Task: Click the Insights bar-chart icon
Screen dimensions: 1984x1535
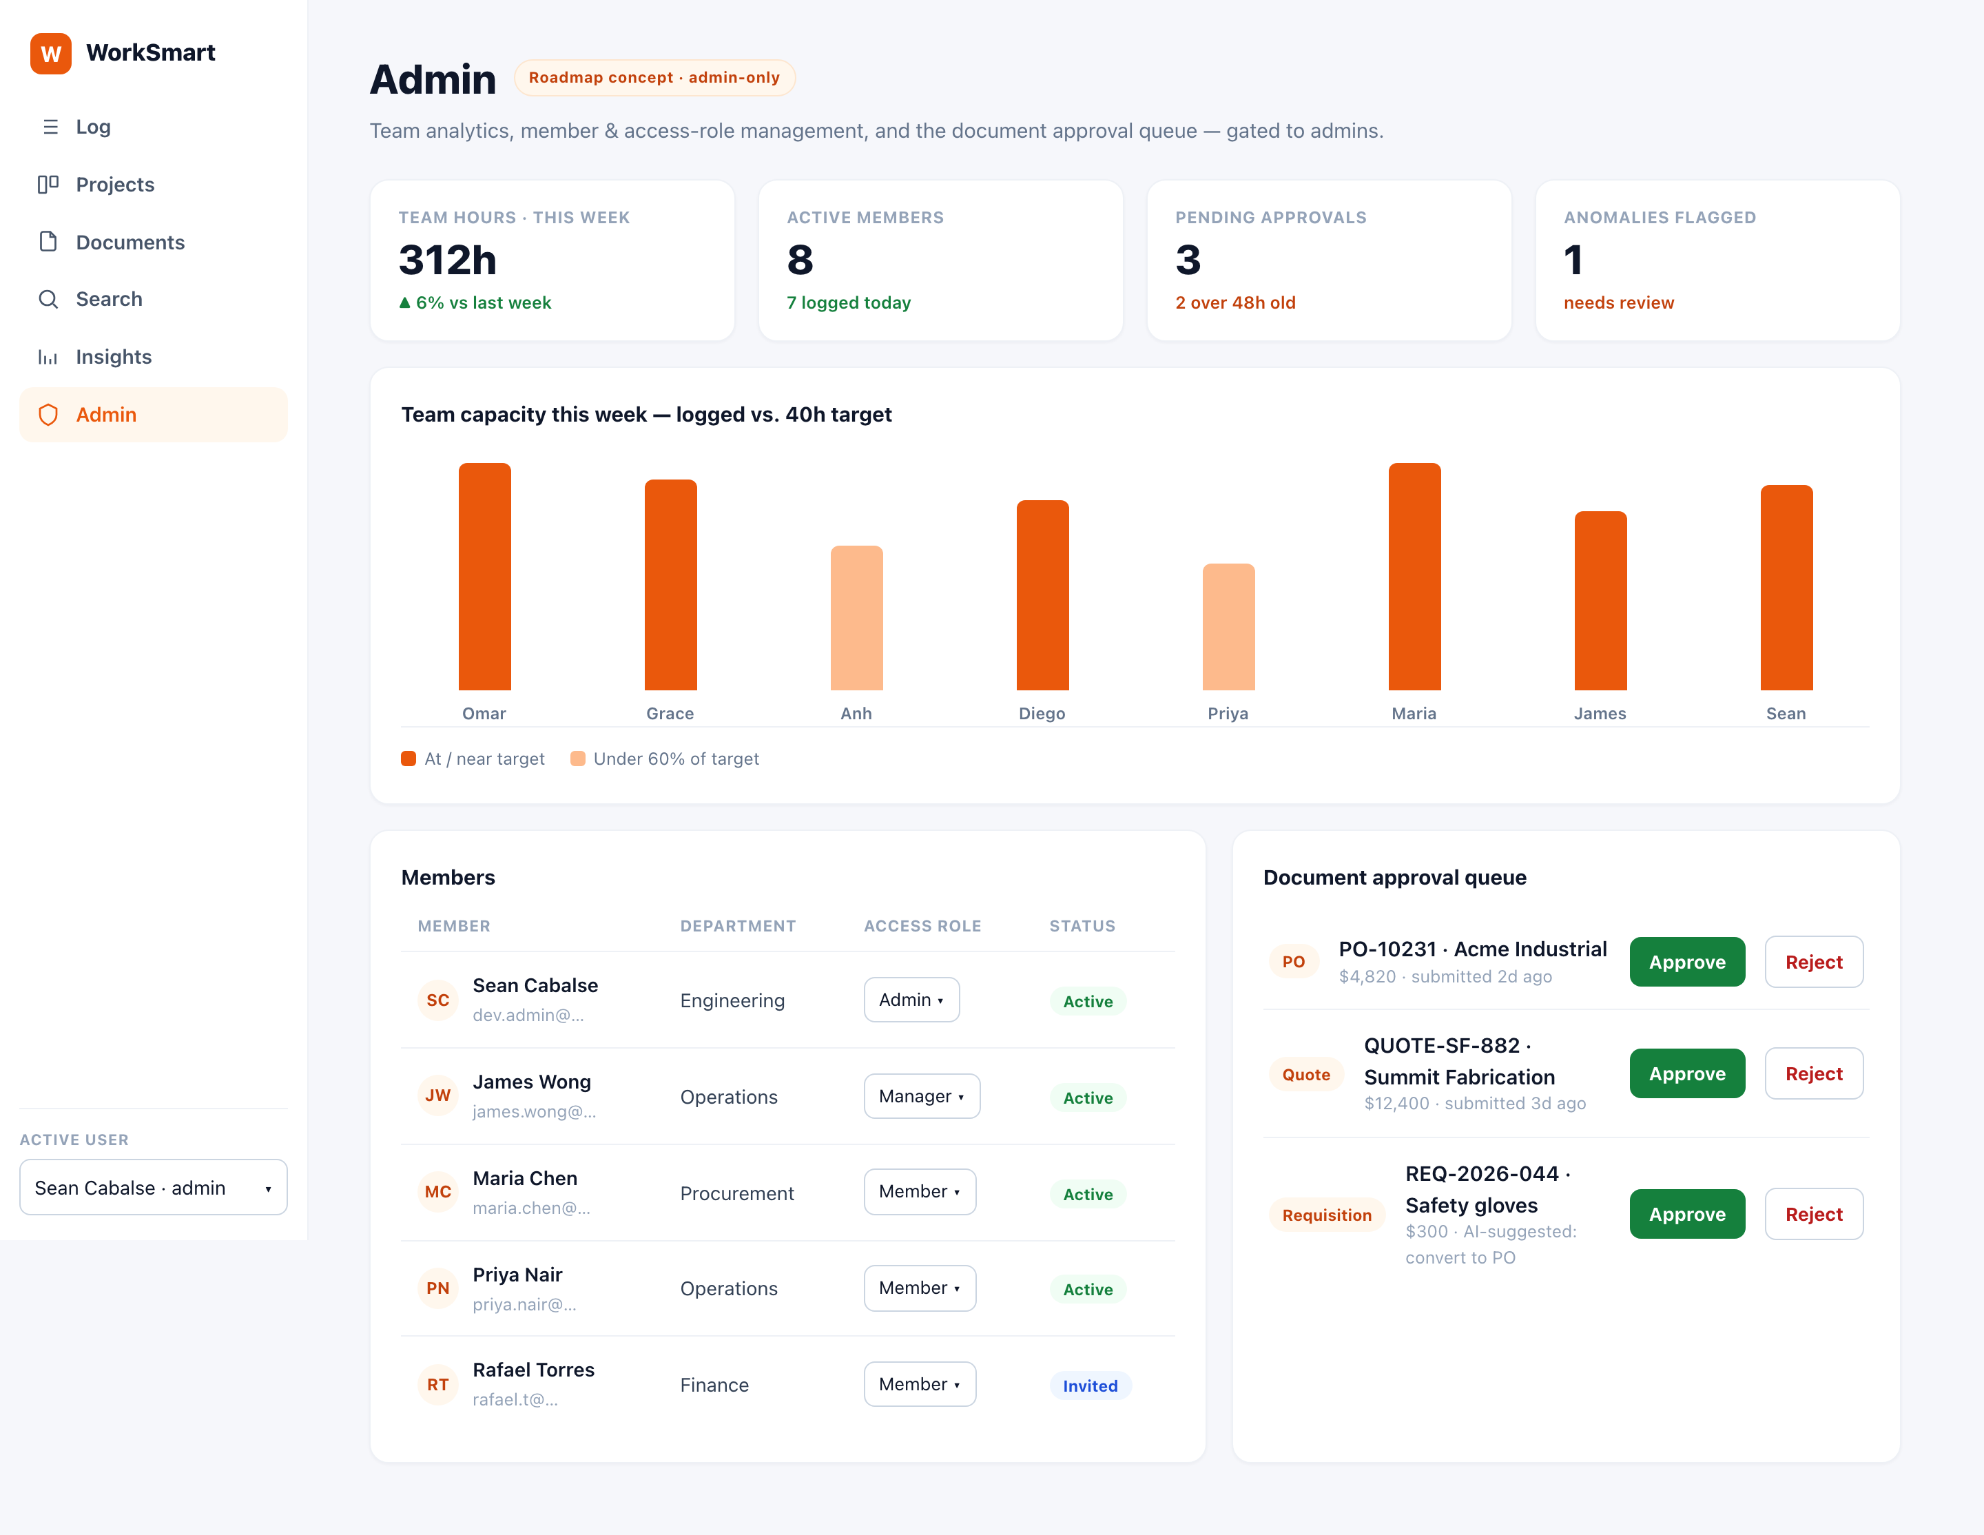Action: pos(48,357)
